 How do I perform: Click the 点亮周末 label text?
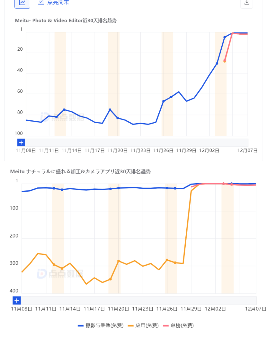(58, 3)
